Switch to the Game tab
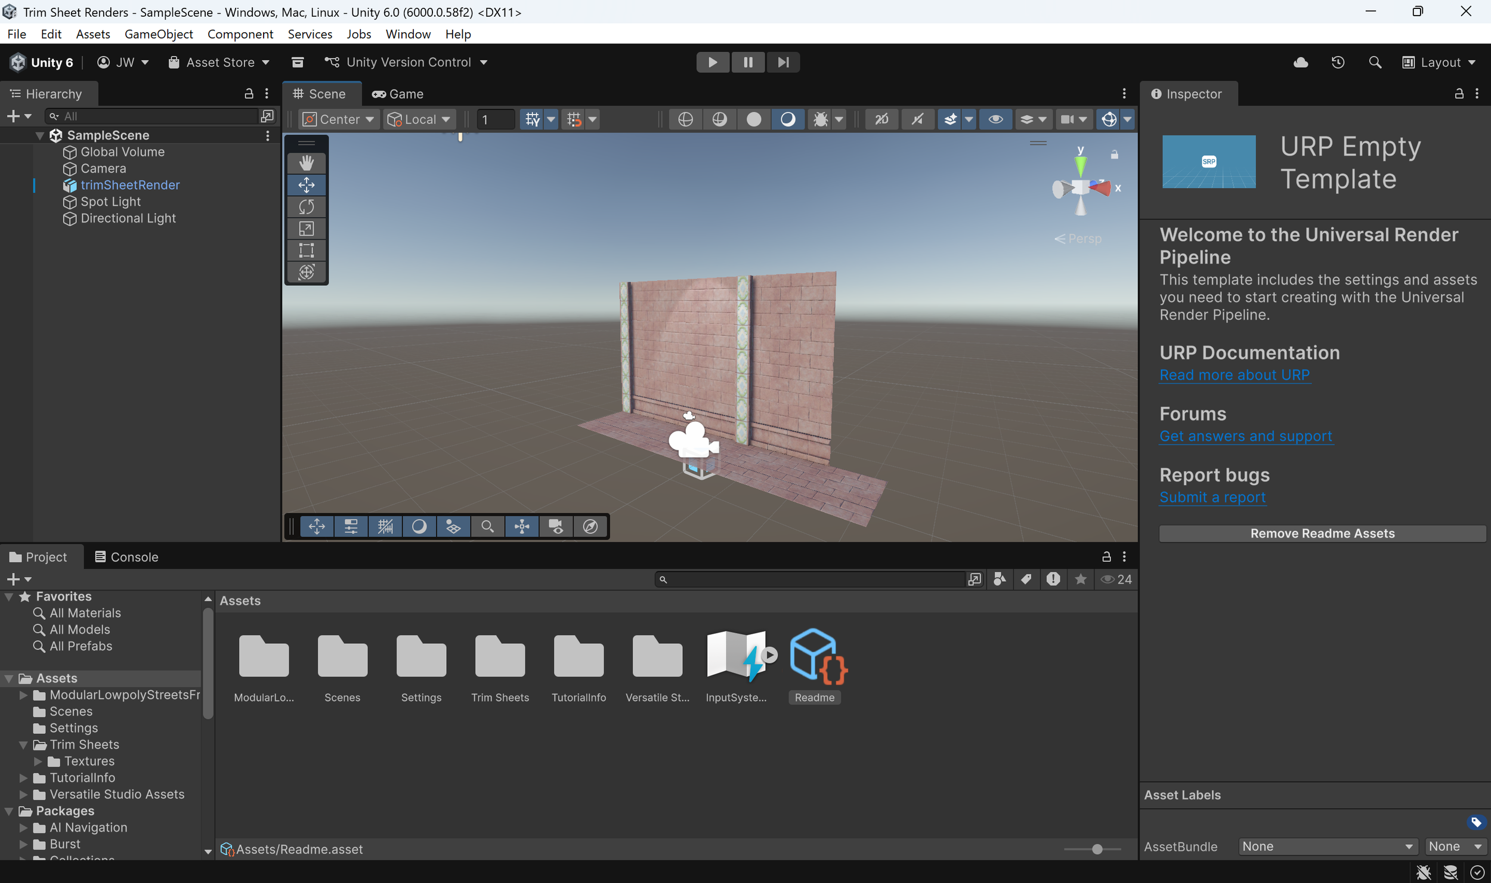Image resolution: width=1491 pixels, height=883 pixels. (x=398, y=94)
